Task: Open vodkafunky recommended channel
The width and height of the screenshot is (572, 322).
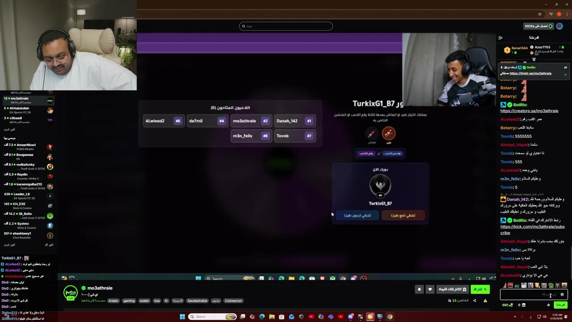Action: click(28, 166)
